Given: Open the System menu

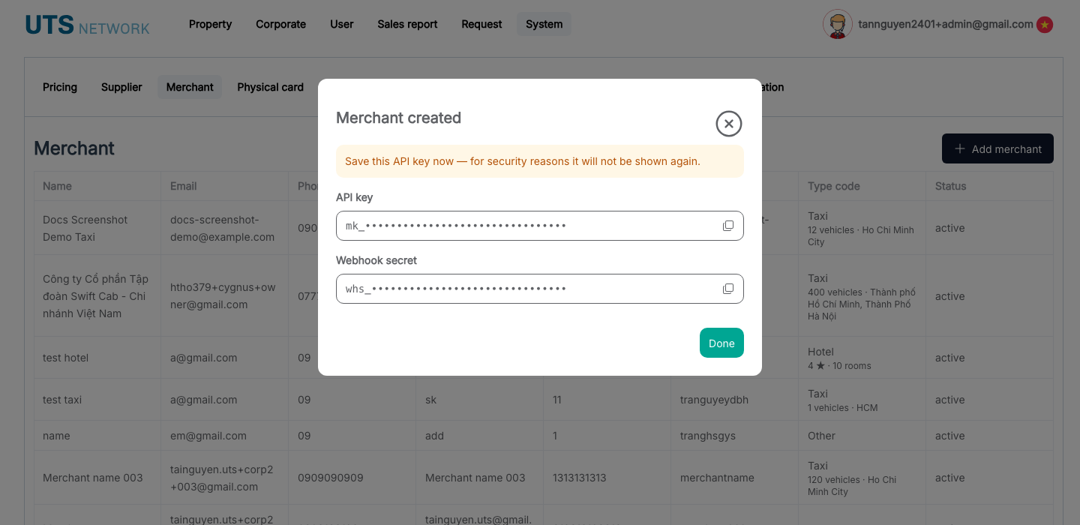Looking at the screenshot, I should pos(544,24).
